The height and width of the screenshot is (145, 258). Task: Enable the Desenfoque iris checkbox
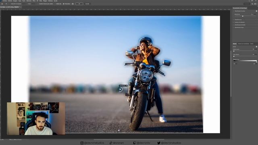click(x=256, y=20)
